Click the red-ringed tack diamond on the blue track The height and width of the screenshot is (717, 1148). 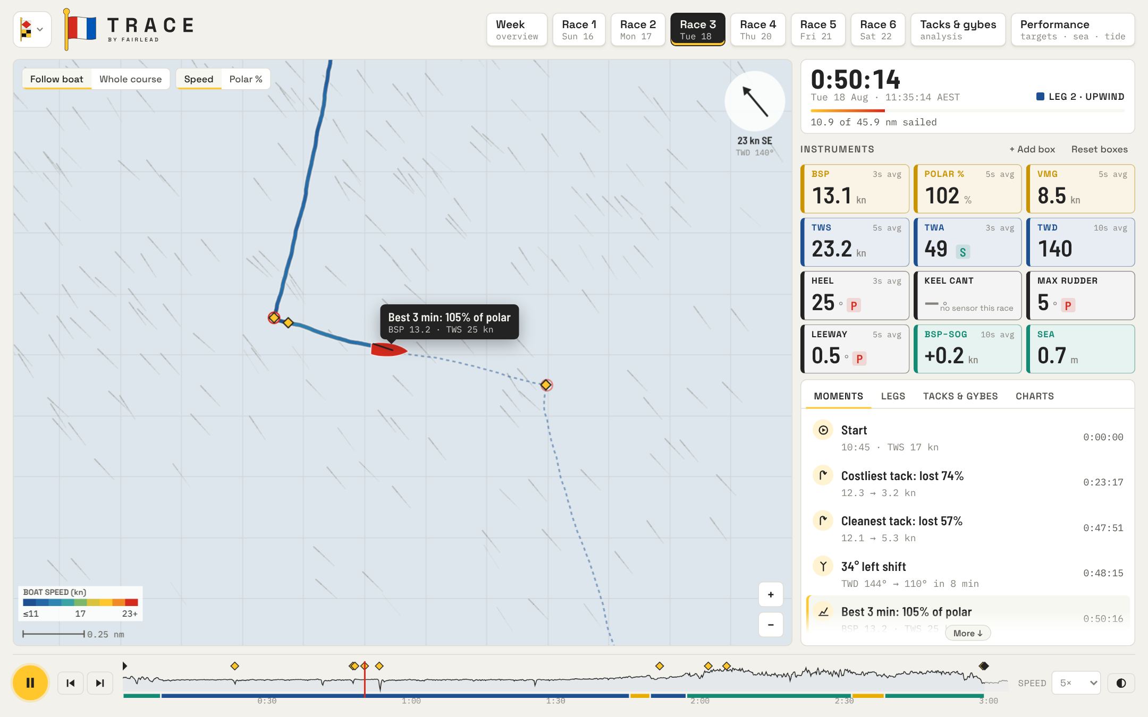tap(274, 318)
